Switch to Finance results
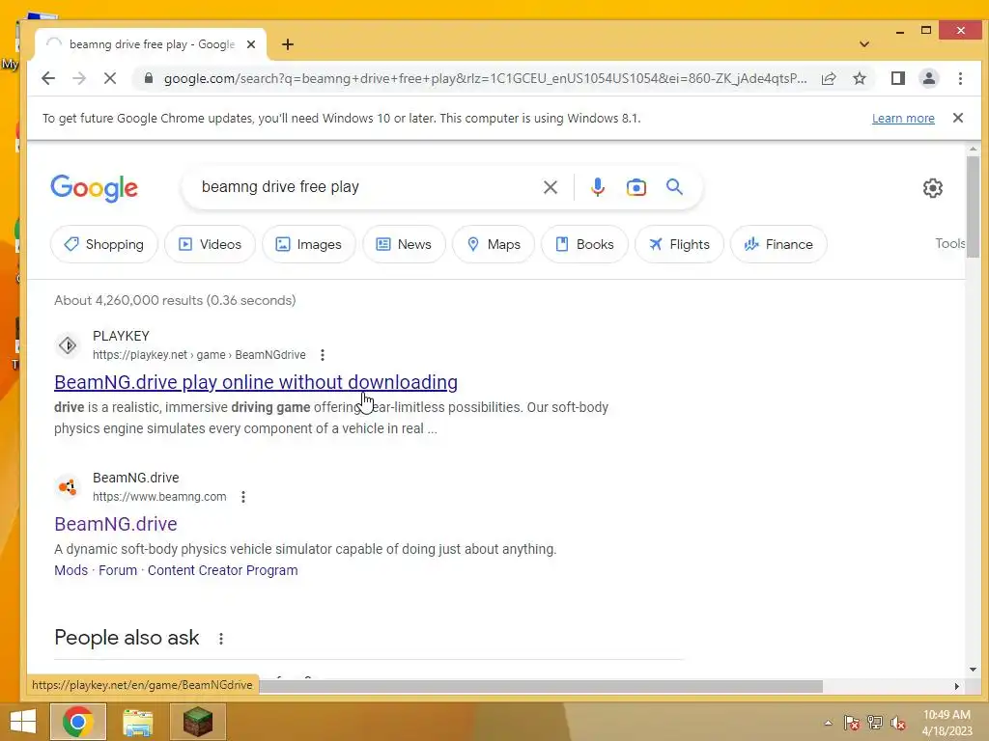989x741 pixels. tap(778, 244)
